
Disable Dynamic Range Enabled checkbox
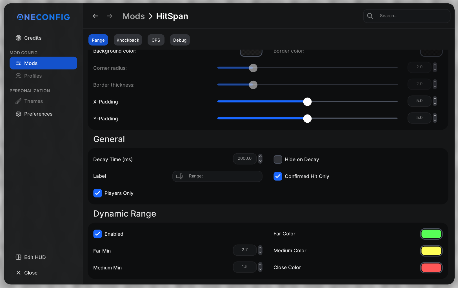point(97,234)
